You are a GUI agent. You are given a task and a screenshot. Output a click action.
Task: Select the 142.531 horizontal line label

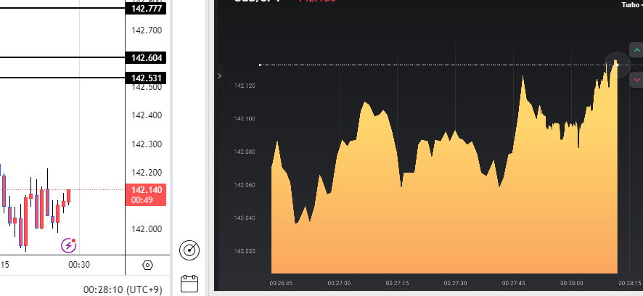pos(147,78)
